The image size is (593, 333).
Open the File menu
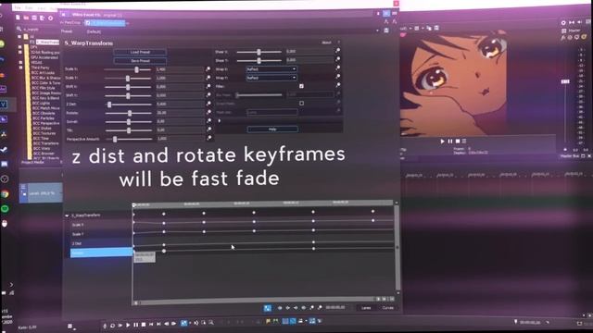click(x=18, y=7)
